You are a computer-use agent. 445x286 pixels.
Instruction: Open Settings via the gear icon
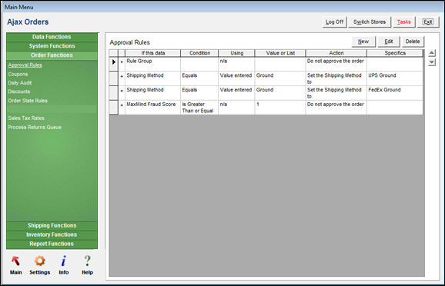pos(40,261)
